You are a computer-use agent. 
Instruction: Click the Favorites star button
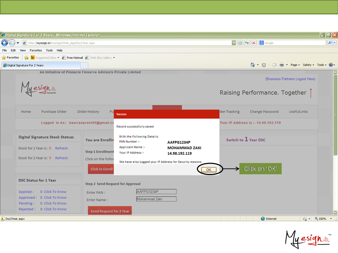11,58
